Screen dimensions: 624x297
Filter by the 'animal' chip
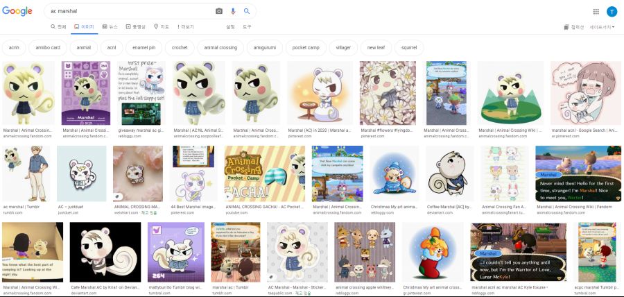point(84,48)
